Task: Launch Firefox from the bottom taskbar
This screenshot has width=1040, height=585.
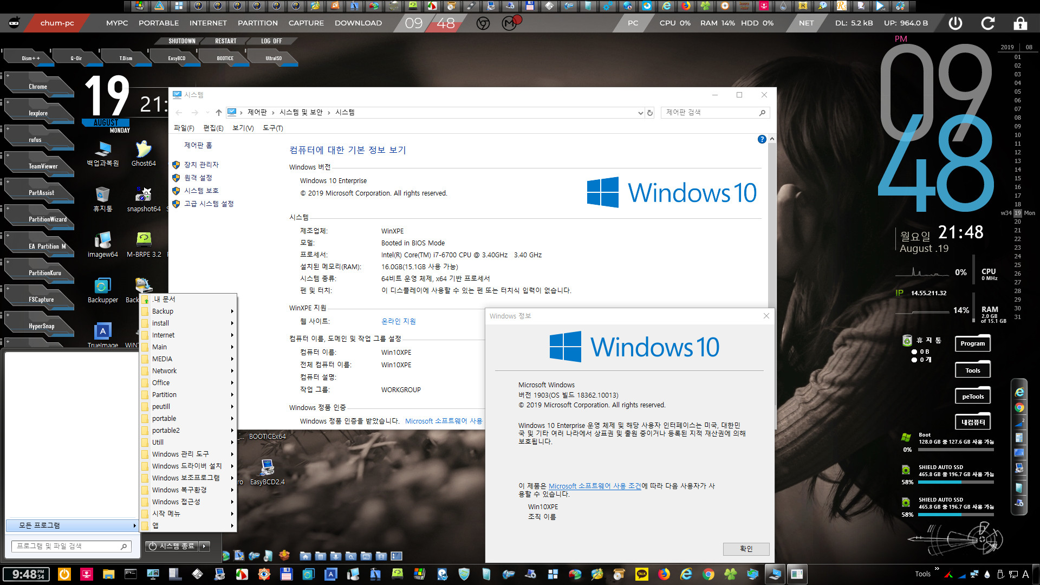Action: click(x=664, y=574)
